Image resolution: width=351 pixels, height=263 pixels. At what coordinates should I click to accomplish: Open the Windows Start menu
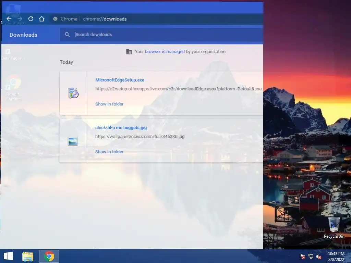pos(8,256)
